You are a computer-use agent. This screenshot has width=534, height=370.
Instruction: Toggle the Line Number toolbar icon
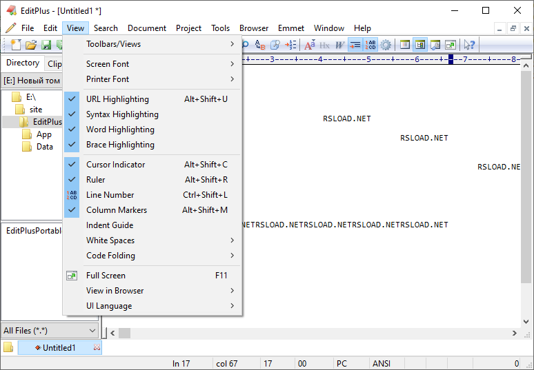click(x=370, y=45)
